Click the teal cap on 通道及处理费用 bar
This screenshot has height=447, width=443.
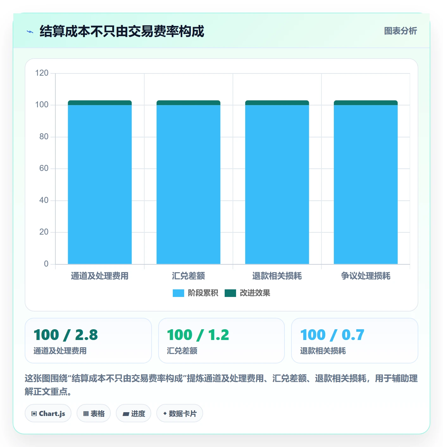(100, 103)
